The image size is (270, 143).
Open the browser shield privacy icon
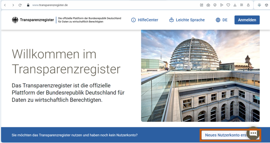pos(215,5)
